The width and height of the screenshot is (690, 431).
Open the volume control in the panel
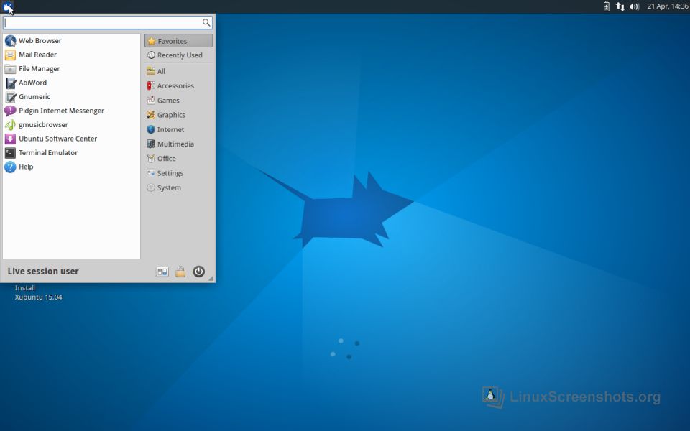(634, 6)
